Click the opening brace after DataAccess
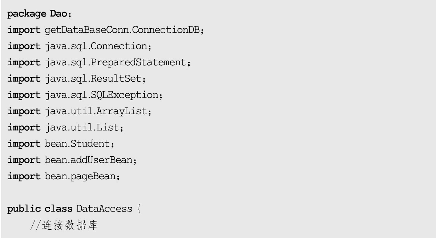Viewport: 436px width, 238px height. tap(138, 209)
